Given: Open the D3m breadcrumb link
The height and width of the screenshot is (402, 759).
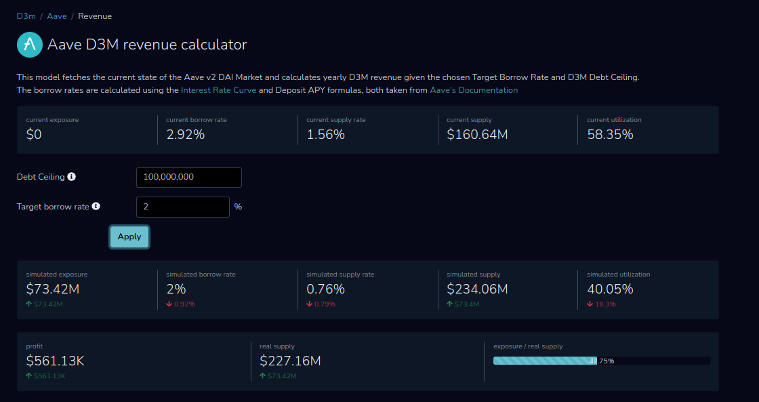Looking at the screenshot, I should (26, 16).
